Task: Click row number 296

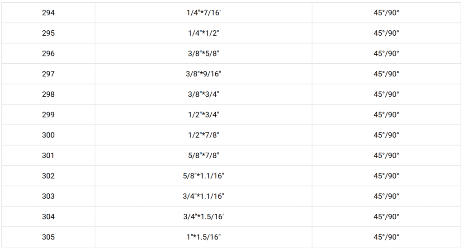Action: (x=48, y=53)
